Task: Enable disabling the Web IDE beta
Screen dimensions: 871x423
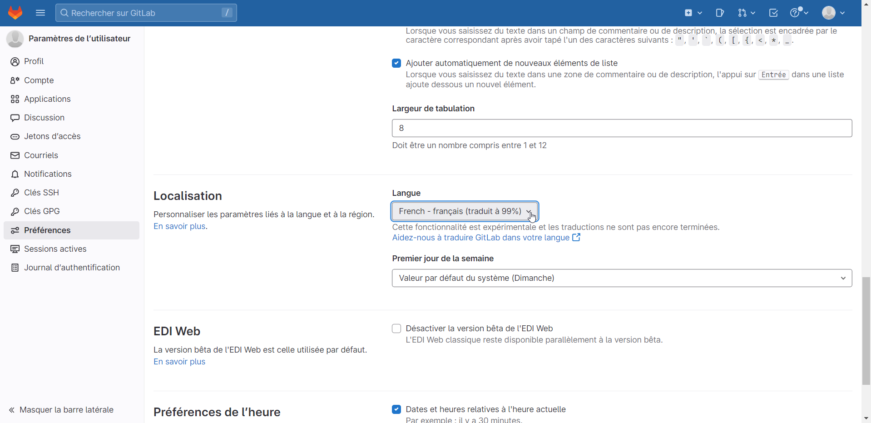Action: pos(396,328)
